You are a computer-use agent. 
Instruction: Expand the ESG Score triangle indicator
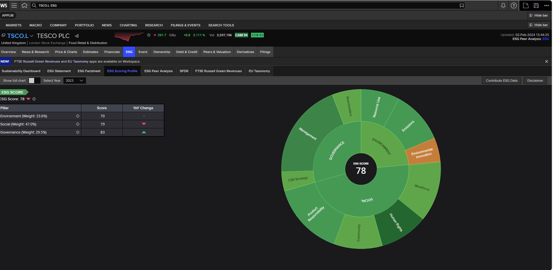(28, 99)
